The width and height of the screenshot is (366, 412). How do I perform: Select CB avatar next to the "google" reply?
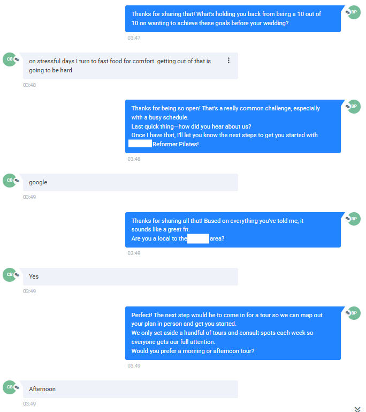coord(10,181)
